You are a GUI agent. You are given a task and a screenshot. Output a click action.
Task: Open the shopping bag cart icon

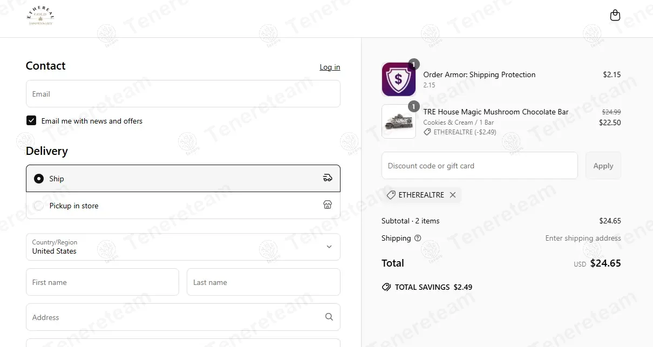615,15
